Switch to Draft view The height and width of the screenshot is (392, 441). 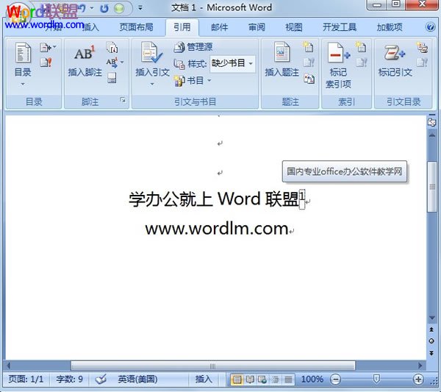coord(288,379)
